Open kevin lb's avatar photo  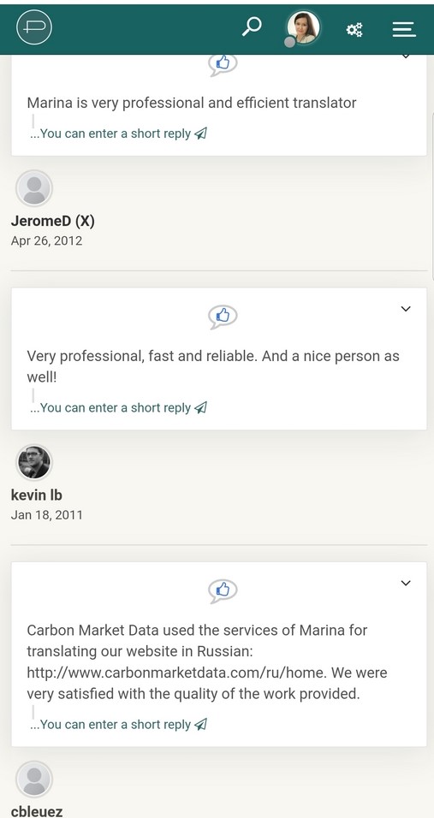point(34,463)
